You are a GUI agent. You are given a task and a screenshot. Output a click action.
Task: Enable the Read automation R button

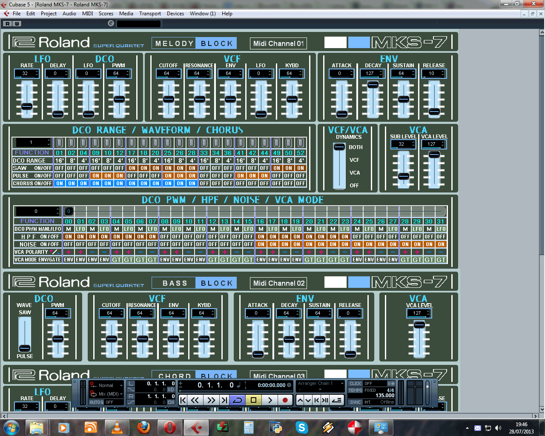[8, 24]
